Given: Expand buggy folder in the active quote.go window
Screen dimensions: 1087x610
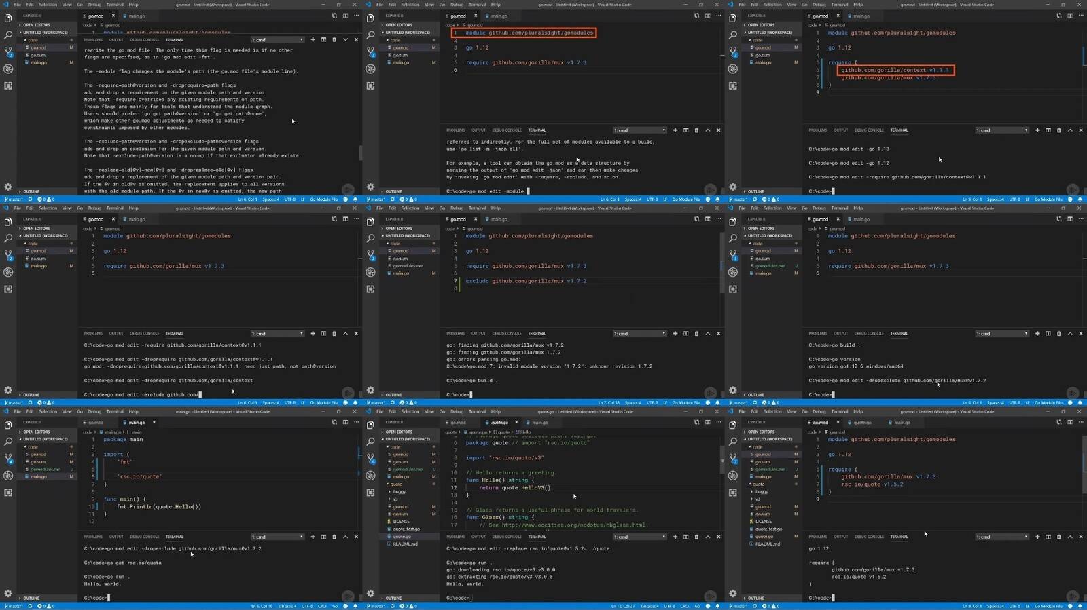Looking at the screenshot, I should click(399, 491).
